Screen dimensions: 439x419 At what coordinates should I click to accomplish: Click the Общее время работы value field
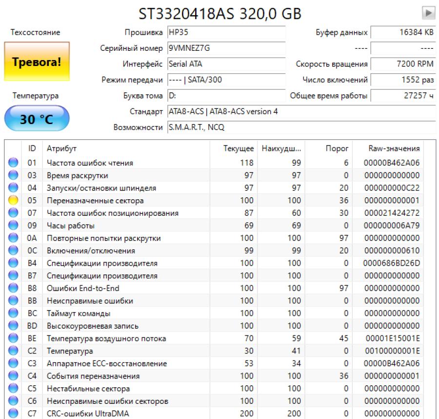pyautogui.click(x=403, y=96)
